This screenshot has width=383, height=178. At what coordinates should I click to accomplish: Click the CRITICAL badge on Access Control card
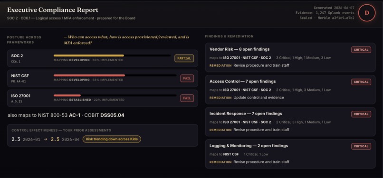tap(361, 82)
